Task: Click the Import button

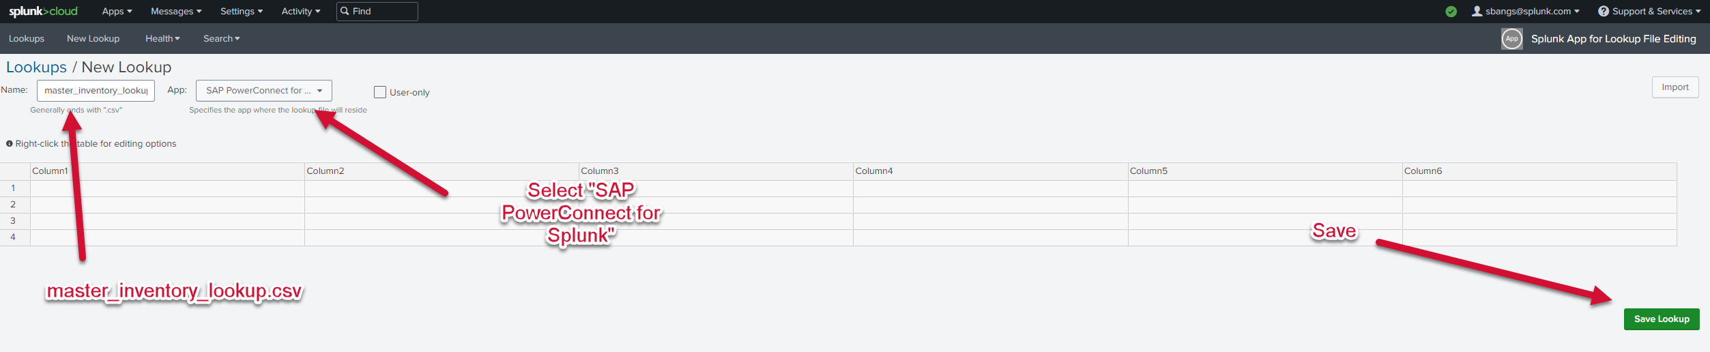Action: [1675, 87]
